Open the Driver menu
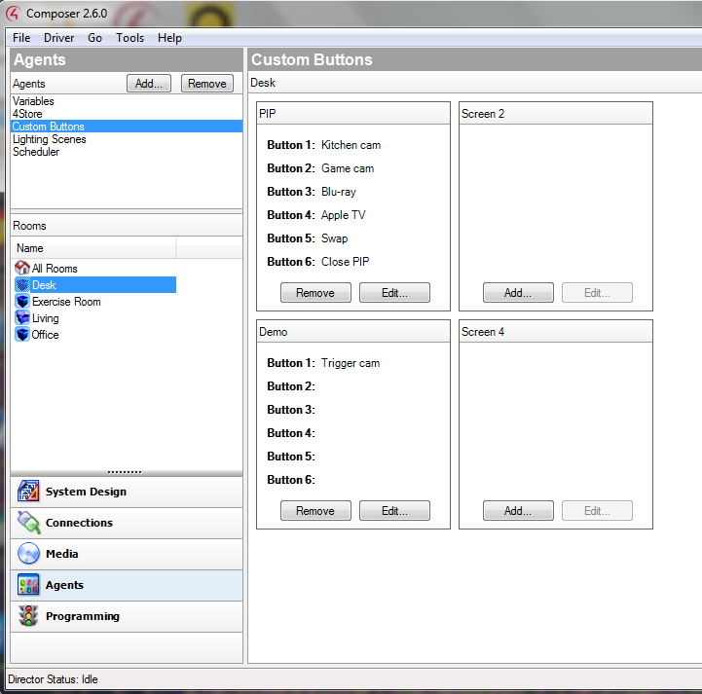This screenshot has width=702, height=694. [x=58, y=38]
